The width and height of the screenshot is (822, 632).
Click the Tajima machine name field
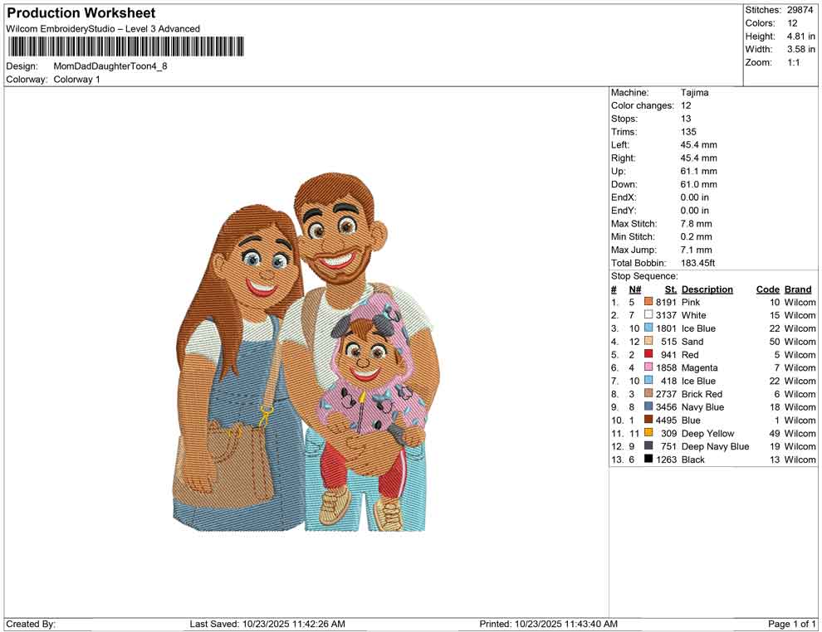pos(696,92)
